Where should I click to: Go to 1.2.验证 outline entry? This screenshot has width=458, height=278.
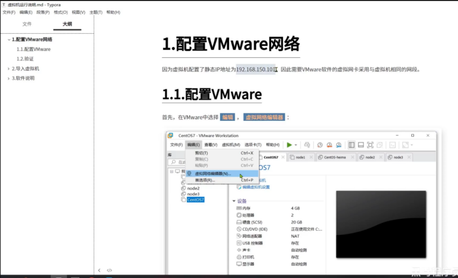25,59
